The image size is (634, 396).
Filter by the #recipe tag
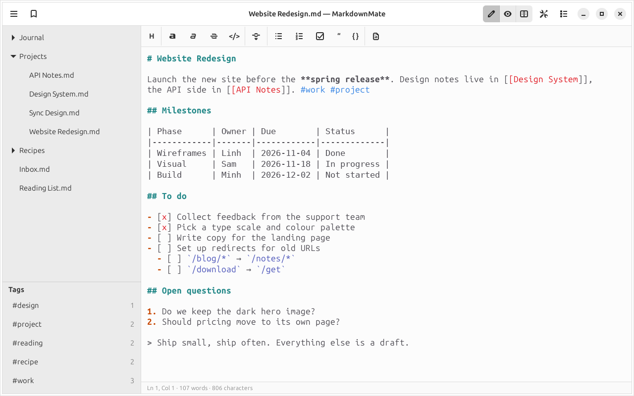pos(72,362)
